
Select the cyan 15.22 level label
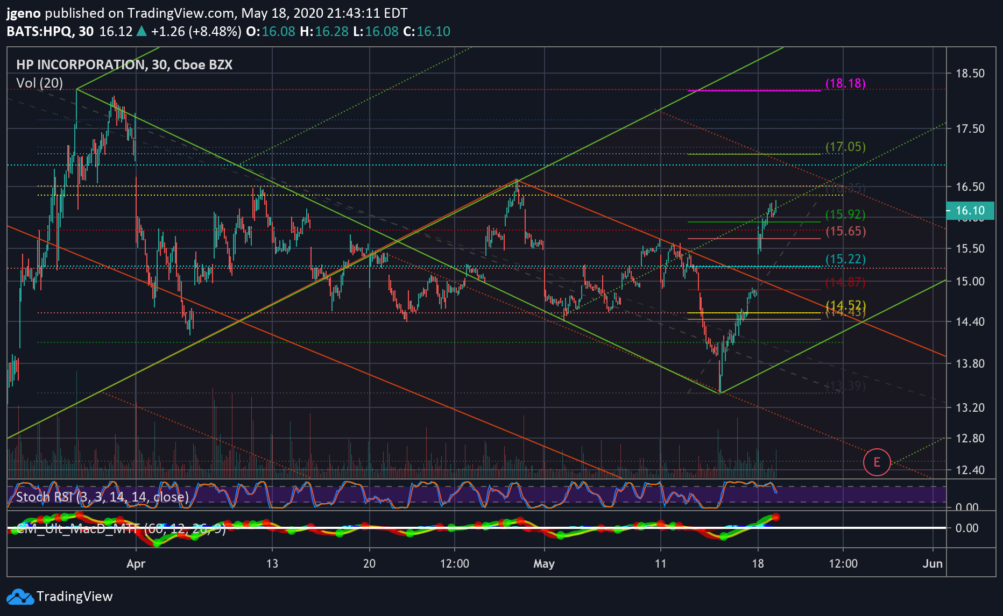(845, 260)
